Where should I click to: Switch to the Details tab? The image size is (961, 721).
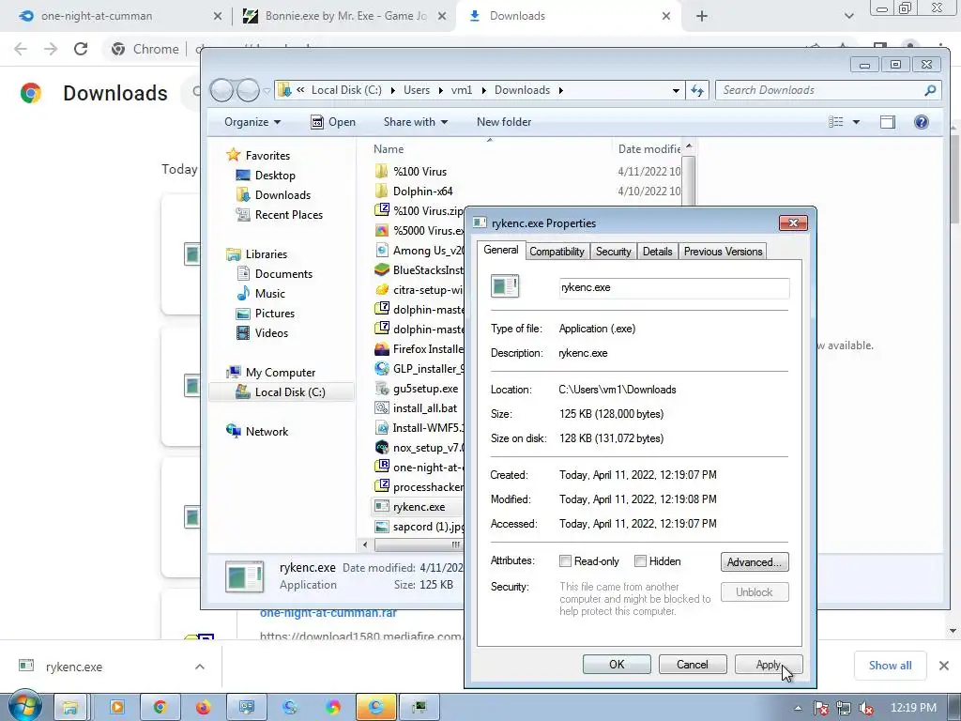pyautogui.click(x=657, y=252)
